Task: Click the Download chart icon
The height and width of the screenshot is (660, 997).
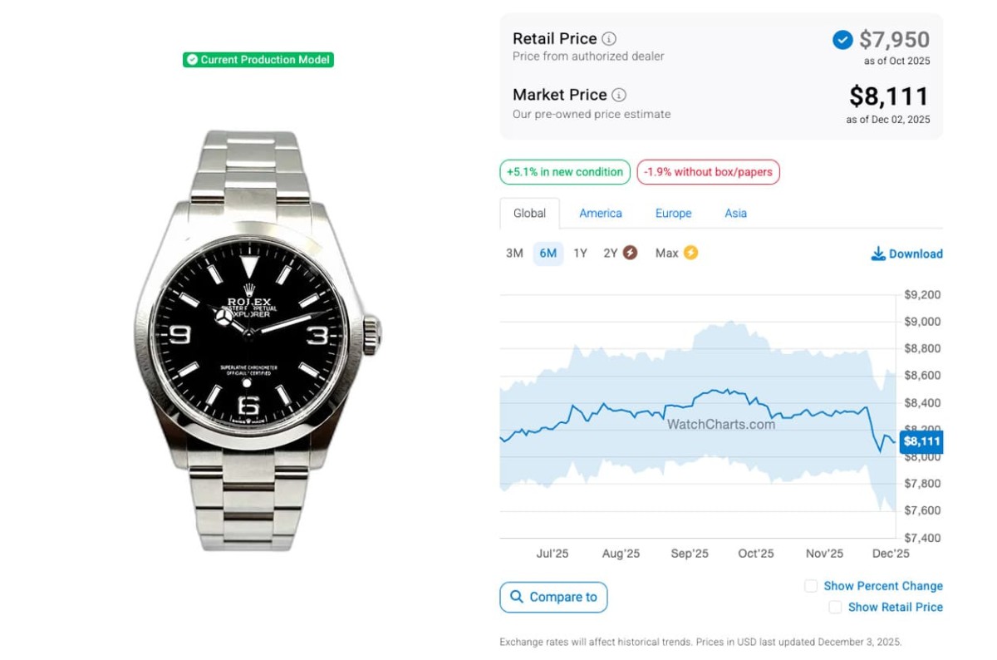Action: (878, 254)
